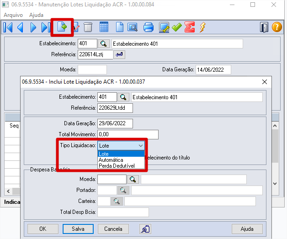Open the Arquivo menu
This screenshot has width=287, height=239.
pos(13,15)
